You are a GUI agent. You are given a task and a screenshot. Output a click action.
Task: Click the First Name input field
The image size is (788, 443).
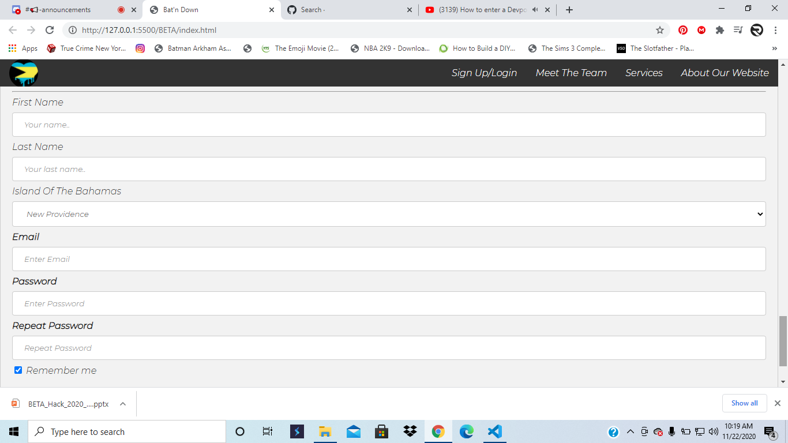389,125
